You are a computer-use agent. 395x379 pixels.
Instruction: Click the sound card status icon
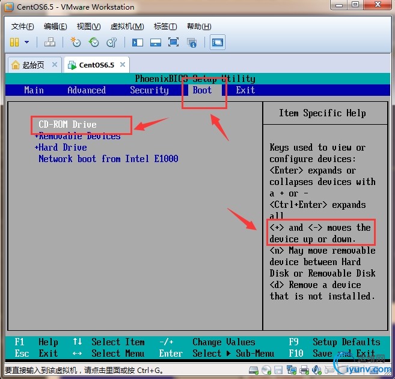[x=317, y=371]
